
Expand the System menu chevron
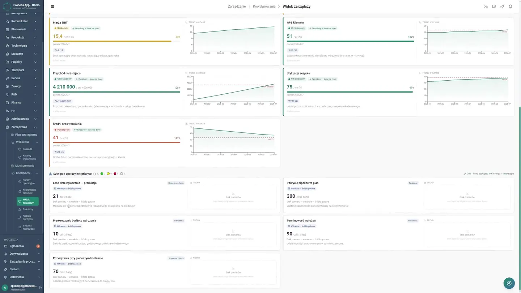(x=39, y=269)
